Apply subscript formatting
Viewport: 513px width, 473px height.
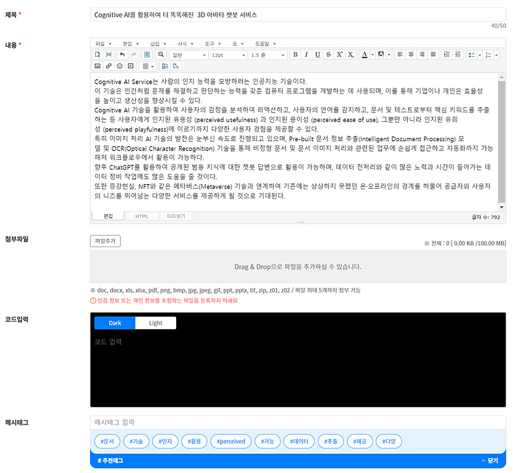point(351,55)
